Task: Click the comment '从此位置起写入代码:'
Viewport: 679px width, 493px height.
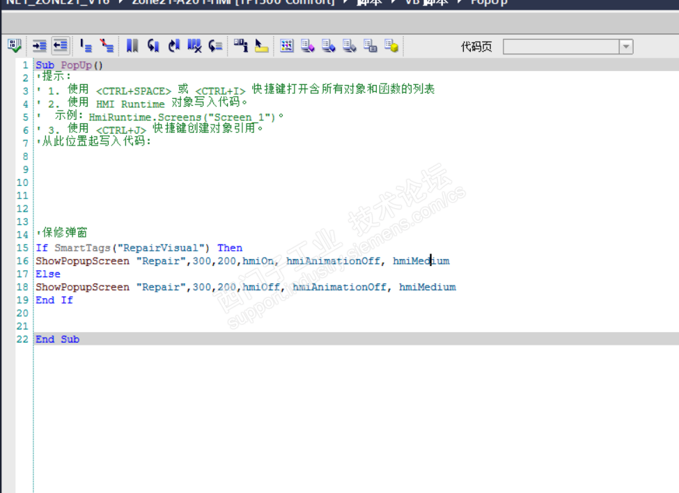Action: pos(94,141)
